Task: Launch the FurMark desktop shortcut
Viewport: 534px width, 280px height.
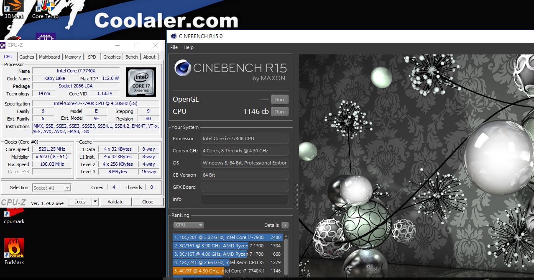Action: [14, 252]
